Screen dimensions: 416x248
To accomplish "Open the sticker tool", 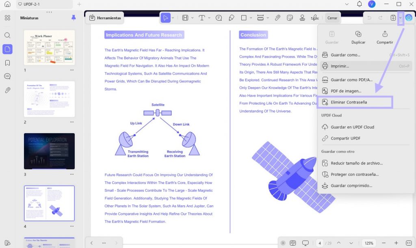I will (290, 18).
